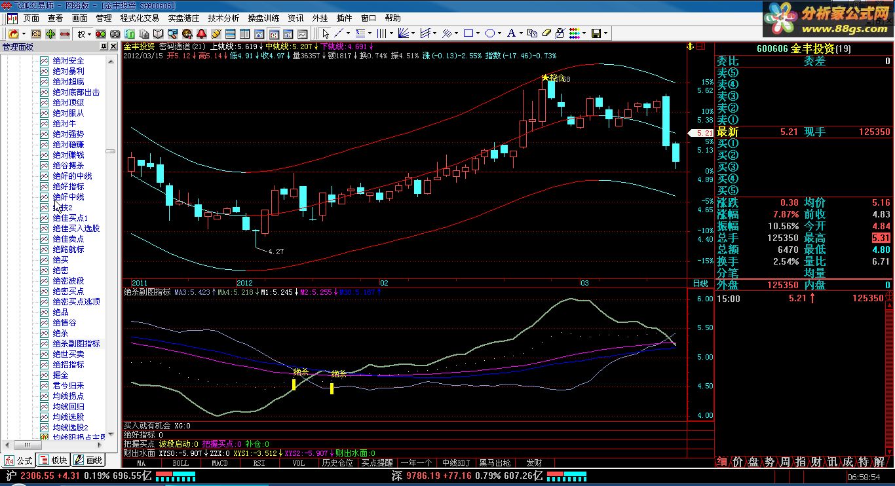The height and width of the screenshot is (486, 895).
Task: Select 均线拐点 formula in the tree
Action: pos(68,396)
